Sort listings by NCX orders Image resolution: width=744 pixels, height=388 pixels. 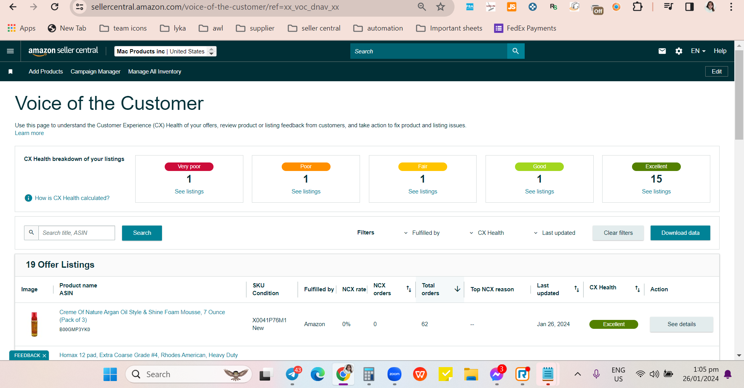[408, 289]
